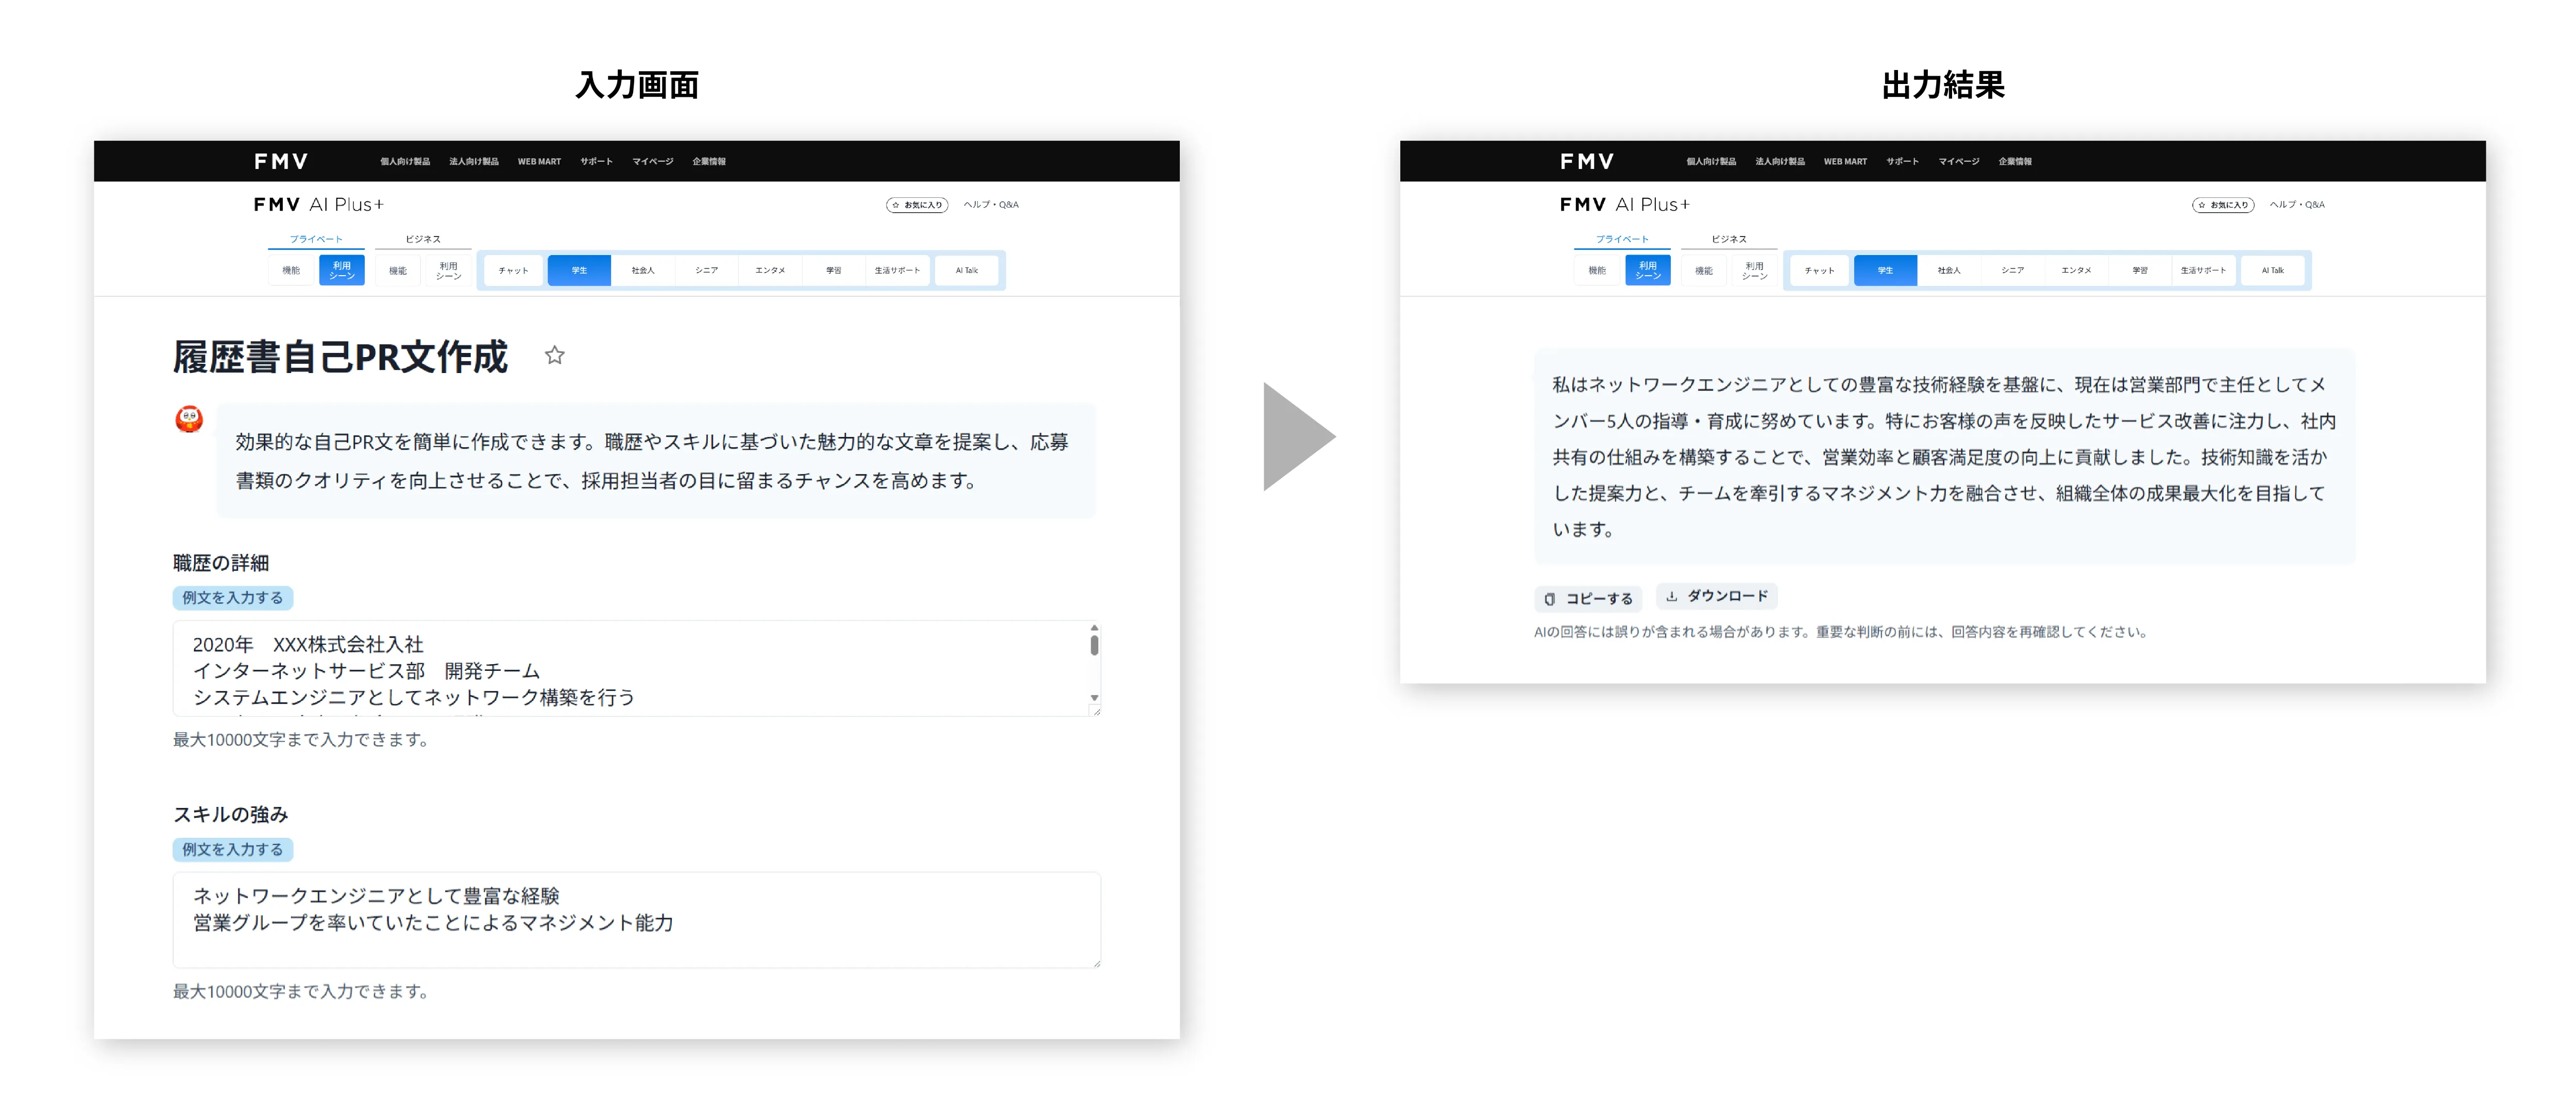Select the AI Talk scene tab

pyautogui.click(x=966, y=269)
